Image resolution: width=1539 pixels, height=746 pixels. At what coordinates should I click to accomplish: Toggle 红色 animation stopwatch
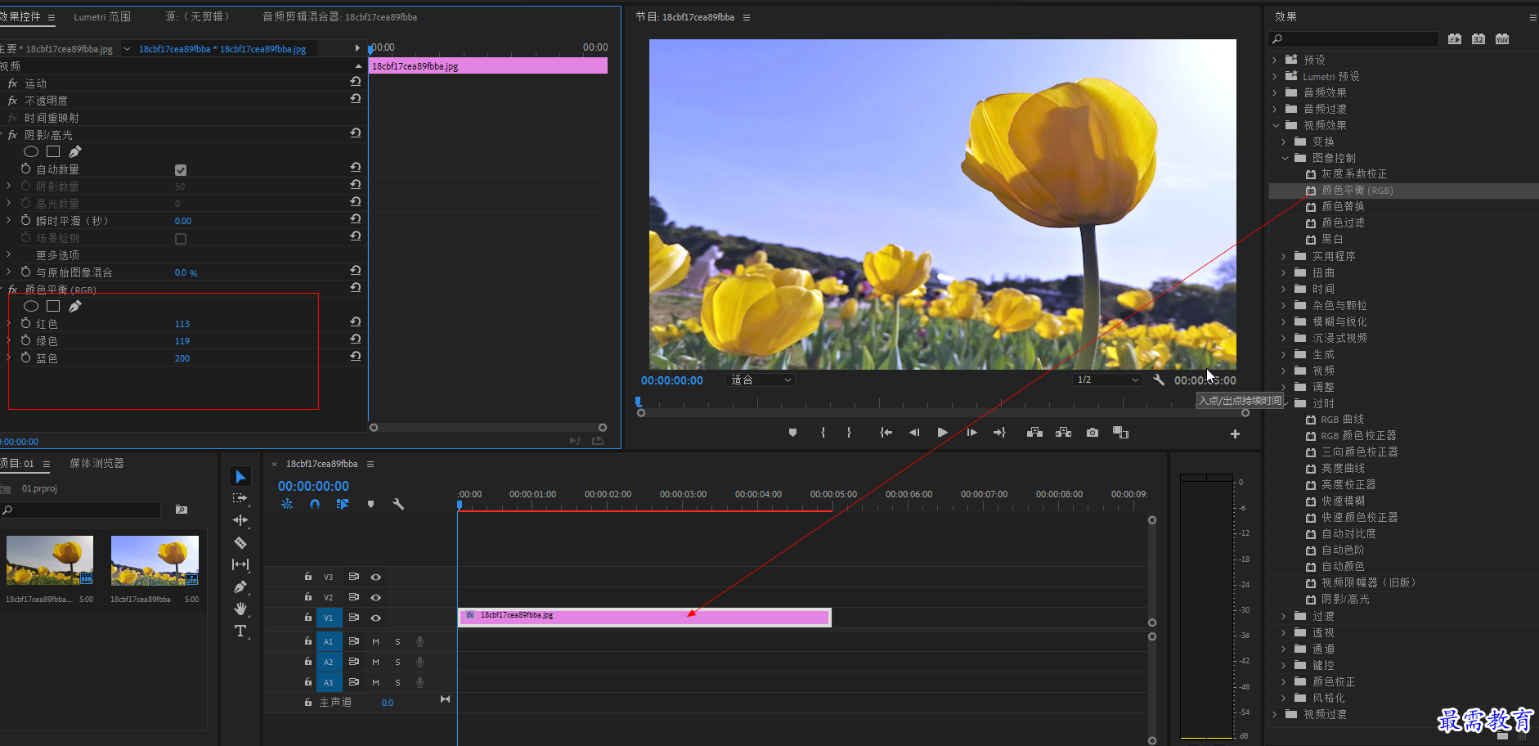26,323
